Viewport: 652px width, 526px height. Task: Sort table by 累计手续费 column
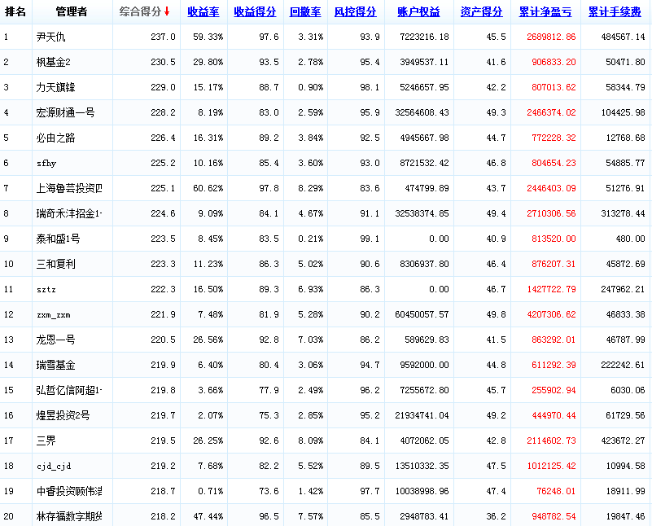coord(615,12)
